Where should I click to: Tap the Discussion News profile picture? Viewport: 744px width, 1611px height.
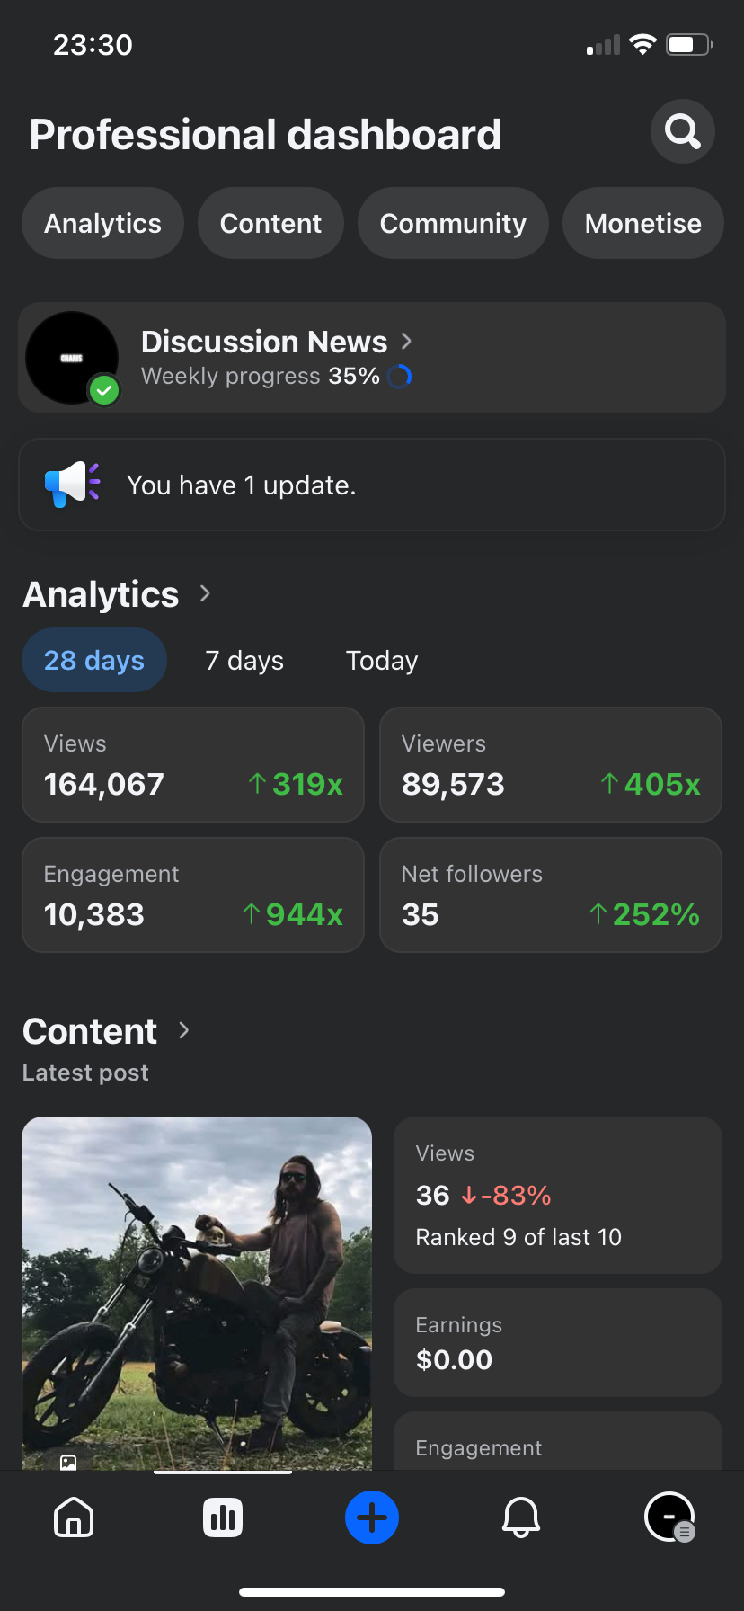tap(72, 358)
